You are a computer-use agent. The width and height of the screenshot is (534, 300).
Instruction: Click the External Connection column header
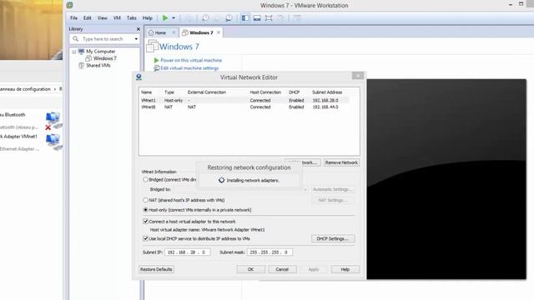tap(207, 92)
